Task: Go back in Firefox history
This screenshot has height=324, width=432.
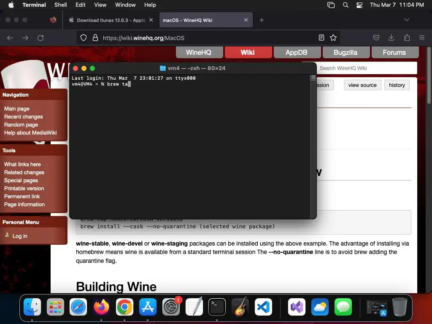Action: (10, 38)
